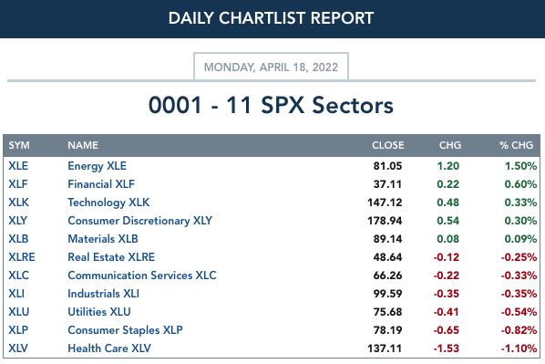
Task: Click the SYM column header
Action: pos(19,145)
